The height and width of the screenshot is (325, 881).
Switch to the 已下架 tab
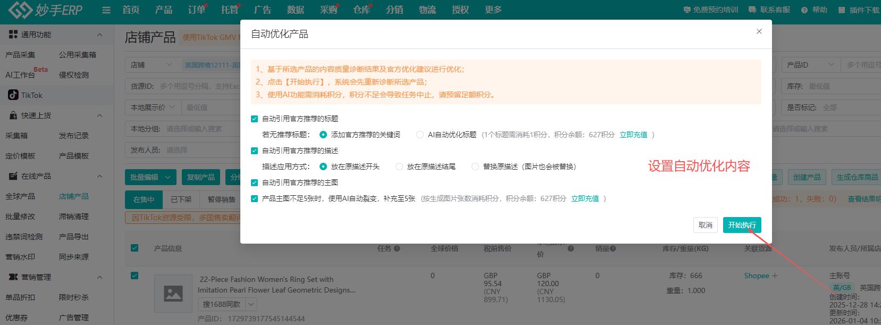[181, 199]
